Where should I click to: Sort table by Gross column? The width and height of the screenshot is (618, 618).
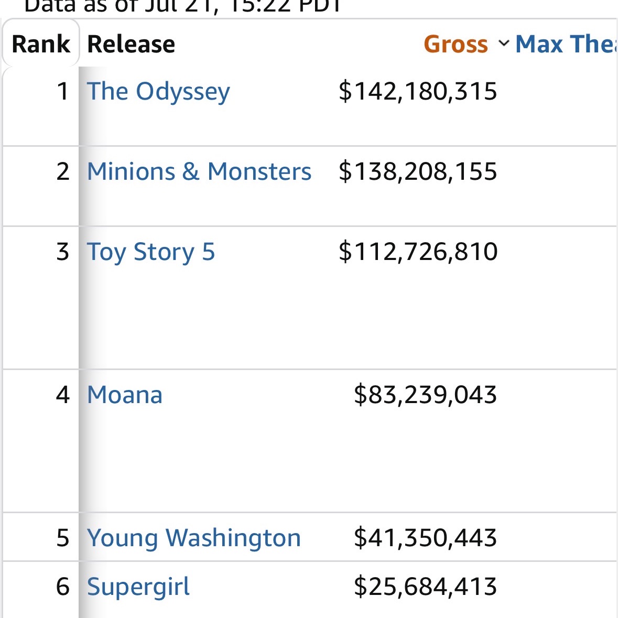point(456,44)
